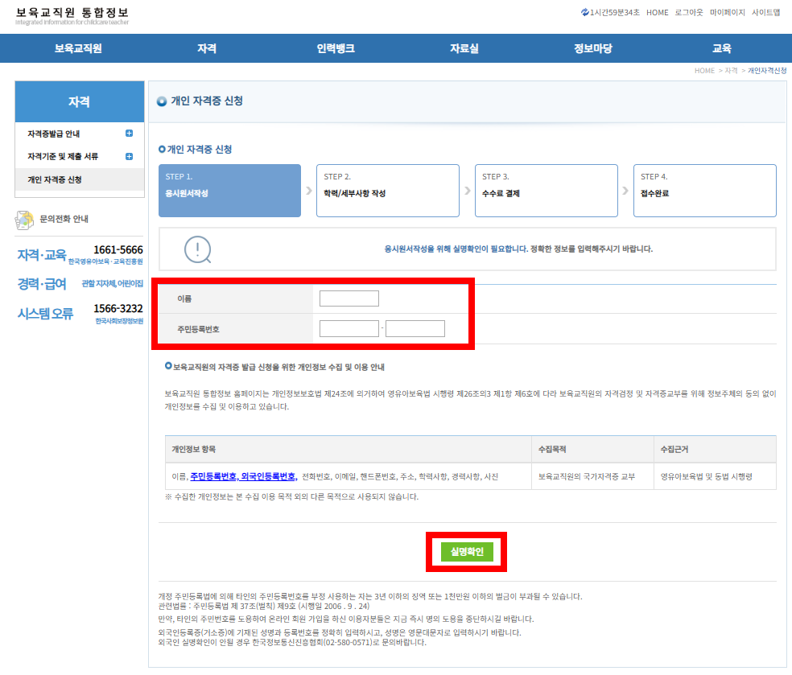792x675 pixels.
Task: Open the 자격 main menu
Action: pyautogui.click(x=207, y=48)
